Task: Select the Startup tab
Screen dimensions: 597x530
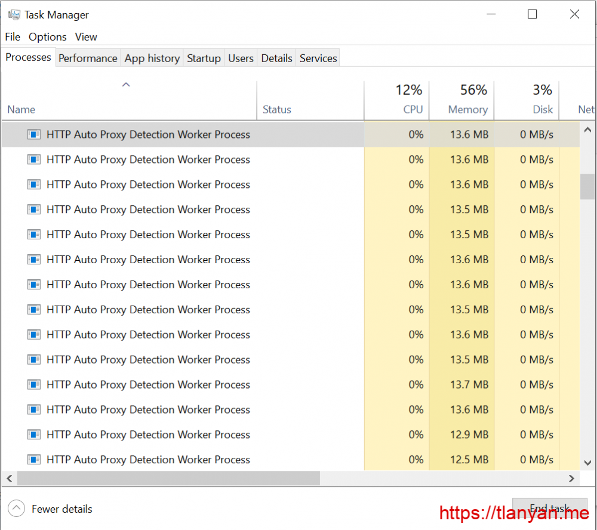Action: (x=204, y=58)
